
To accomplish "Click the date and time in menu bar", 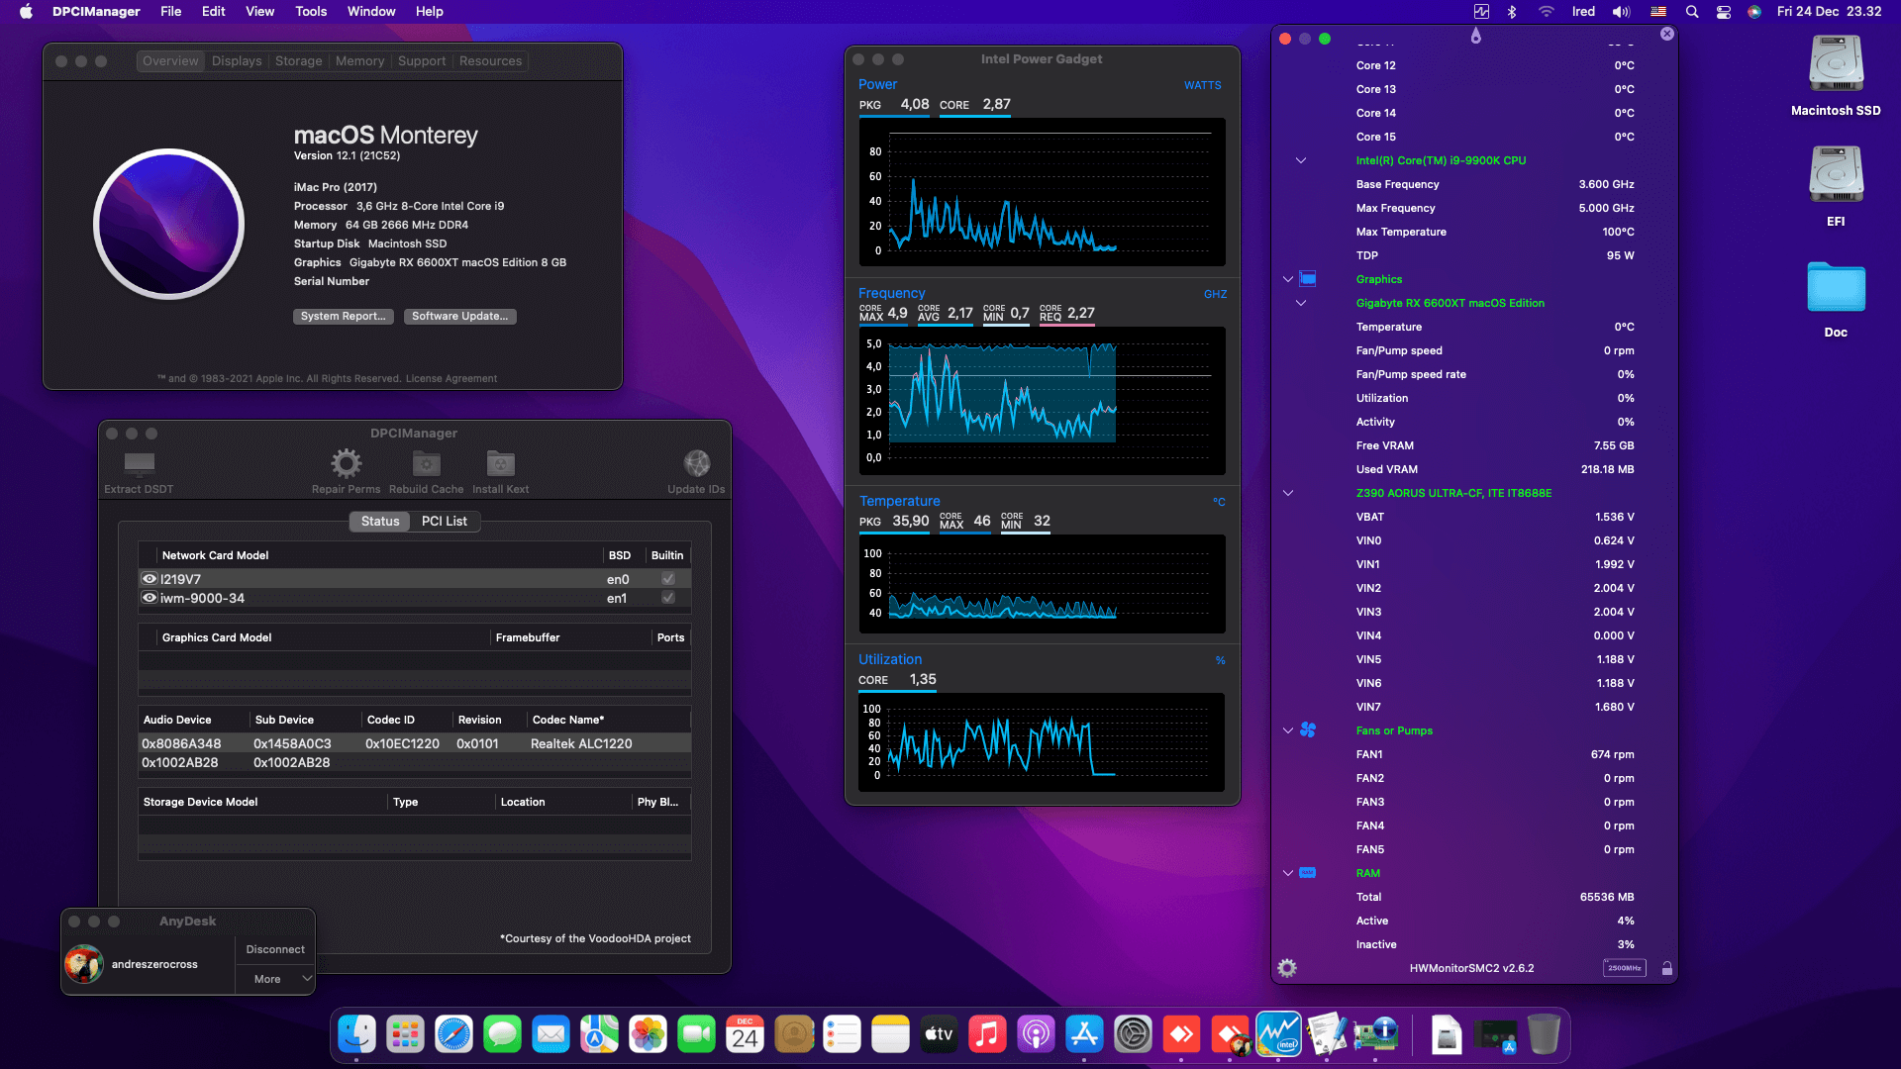I will click(x=1829, y=12).
